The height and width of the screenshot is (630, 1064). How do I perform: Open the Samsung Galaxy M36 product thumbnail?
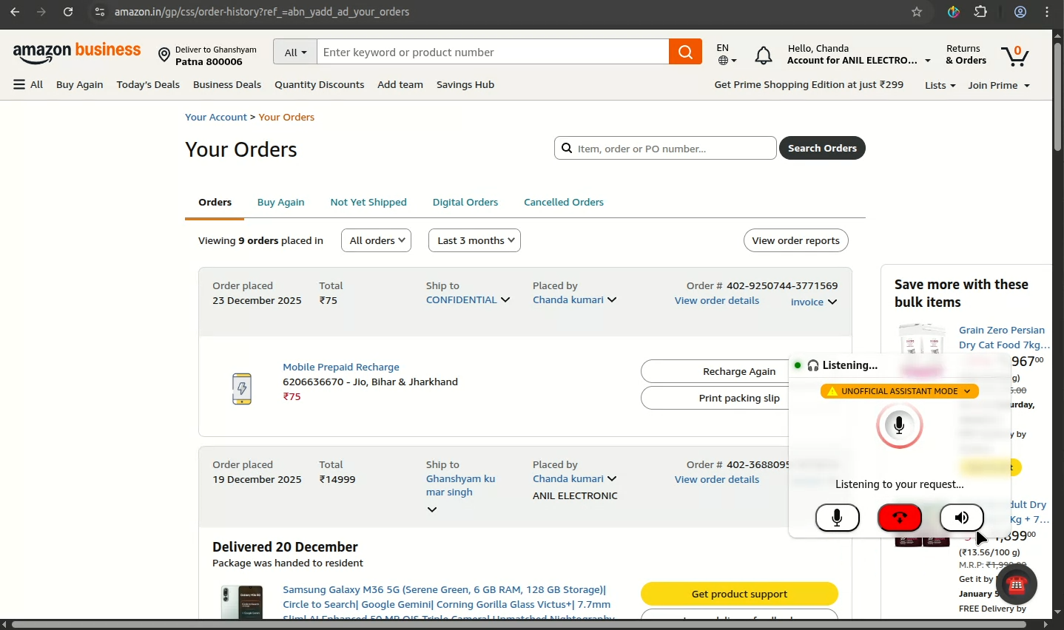coord(242,602)
